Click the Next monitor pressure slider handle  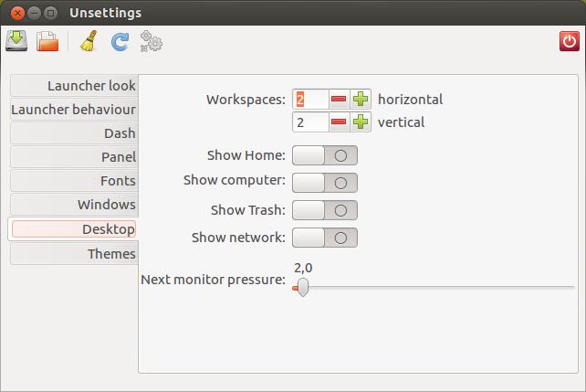[x=303, y=287]
